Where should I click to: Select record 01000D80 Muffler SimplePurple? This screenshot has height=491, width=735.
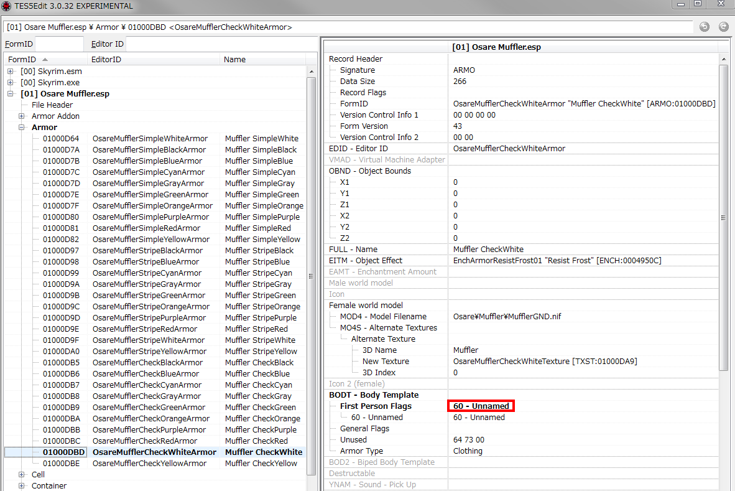(155, 217)
